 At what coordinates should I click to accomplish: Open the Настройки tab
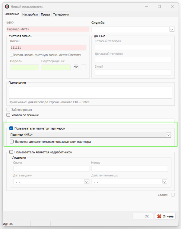(x=30, y=15)
